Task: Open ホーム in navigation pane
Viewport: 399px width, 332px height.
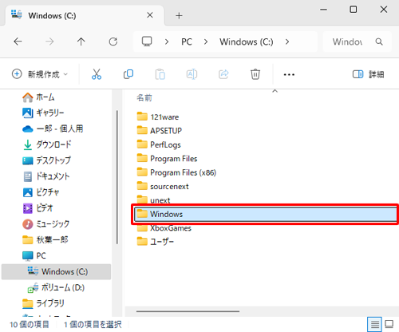Action: pos(38,97)
